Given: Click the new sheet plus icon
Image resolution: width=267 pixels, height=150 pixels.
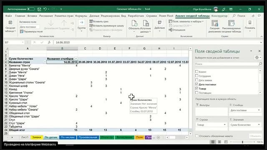Looking at the screenshot, I should [159, 137].
